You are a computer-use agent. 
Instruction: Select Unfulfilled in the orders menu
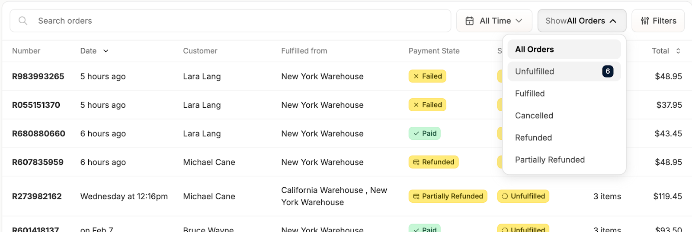(564, 72)
